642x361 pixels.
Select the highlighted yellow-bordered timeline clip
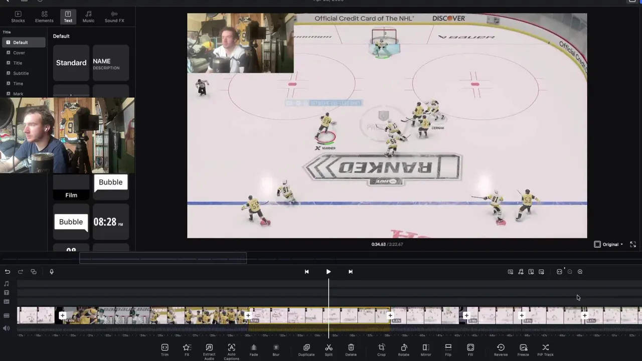319,316
